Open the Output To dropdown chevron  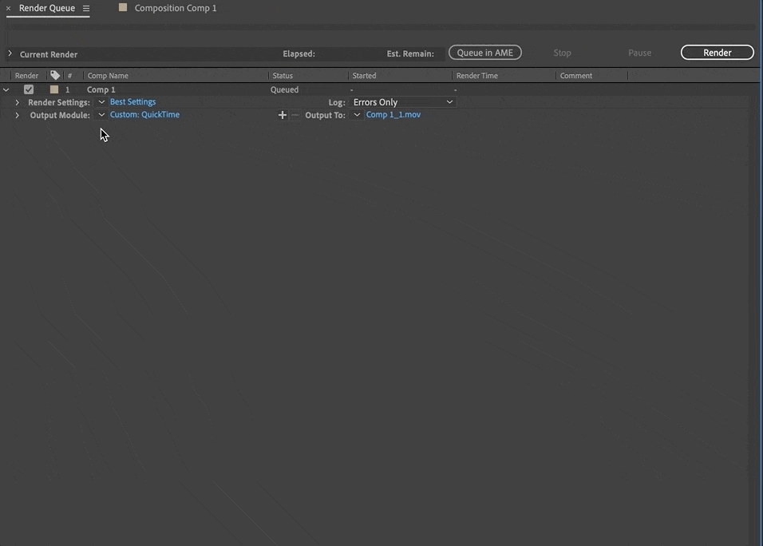tap(357, 114)
